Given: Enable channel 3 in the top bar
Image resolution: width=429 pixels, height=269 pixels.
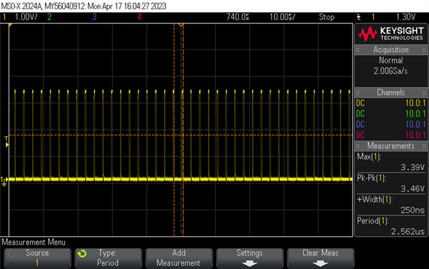Looking at the screenshot, I should 95,16.
